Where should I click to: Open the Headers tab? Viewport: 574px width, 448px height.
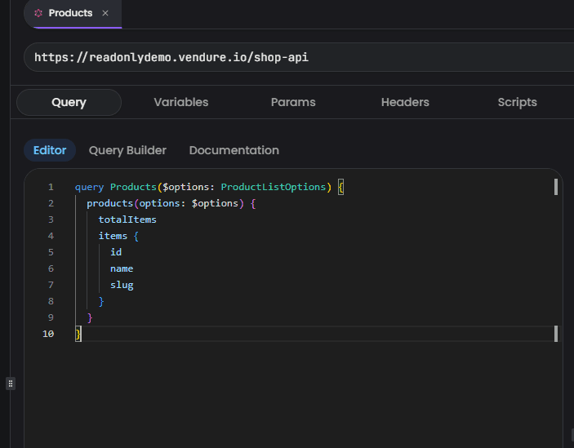click(405, 102)
